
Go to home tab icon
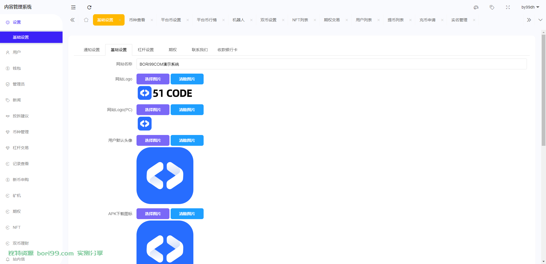click(86, 20)
